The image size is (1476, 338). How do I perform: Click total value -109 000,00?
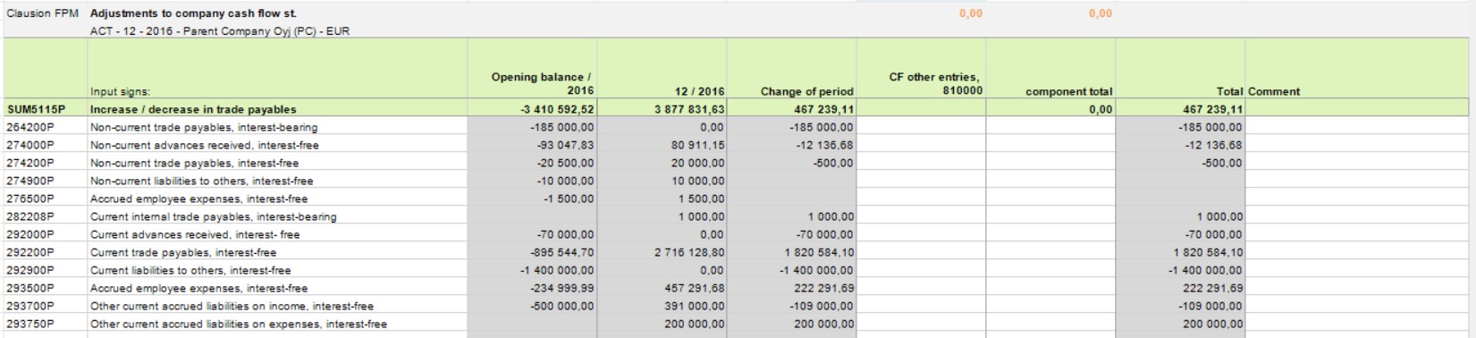1210,306
